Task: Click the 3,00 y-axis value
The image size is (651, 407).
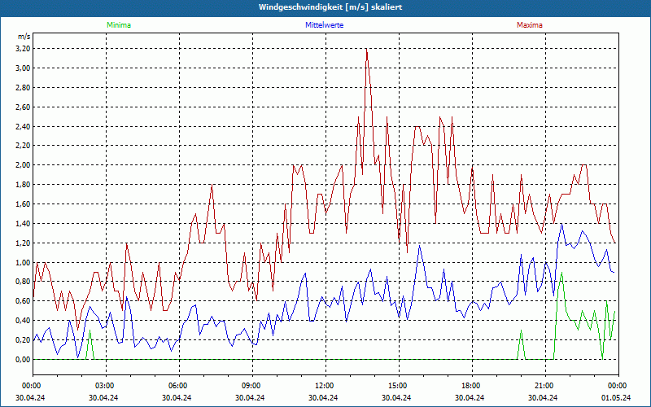Action: pyautogui.click(x=23, y=68)
